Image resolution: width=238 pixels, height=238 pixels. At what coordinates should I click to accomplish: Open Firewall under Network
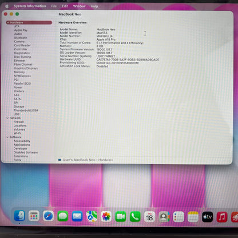[18, 122]
